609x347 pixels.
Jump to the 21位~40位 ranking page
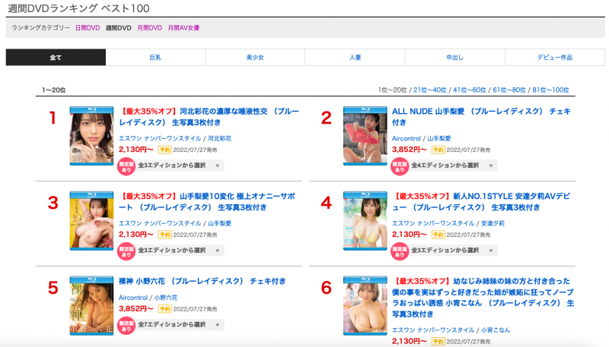point(430,90)
